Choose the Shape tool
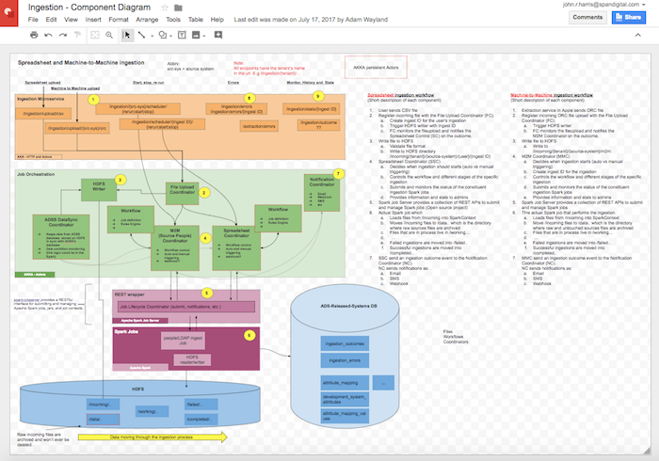 162,35
